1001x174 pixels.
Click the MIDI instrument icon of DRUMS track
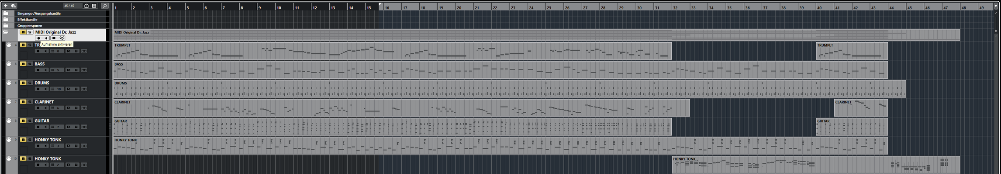tap(8, 83)
